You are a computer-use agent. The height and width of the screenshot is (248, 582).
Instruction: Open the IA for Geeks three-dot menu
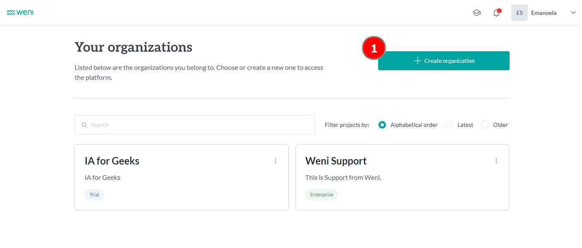tap(275, 161)
